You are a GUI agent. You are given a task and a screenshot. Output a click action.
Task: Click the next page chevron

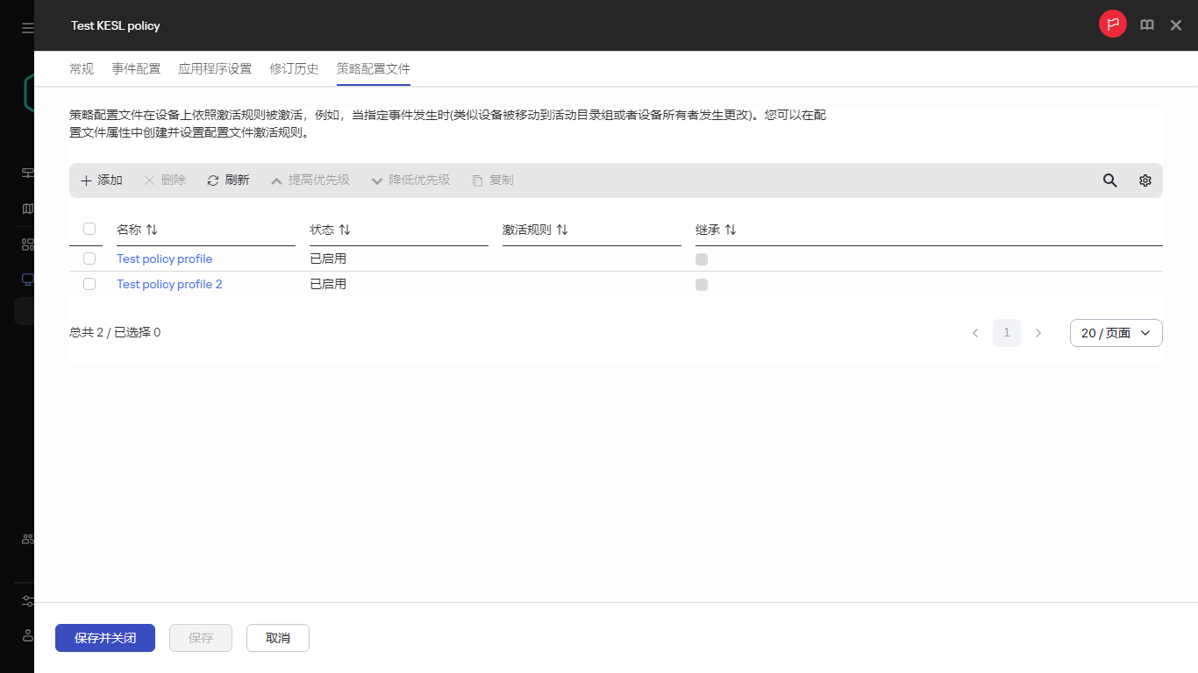(x=1038, y=333)
